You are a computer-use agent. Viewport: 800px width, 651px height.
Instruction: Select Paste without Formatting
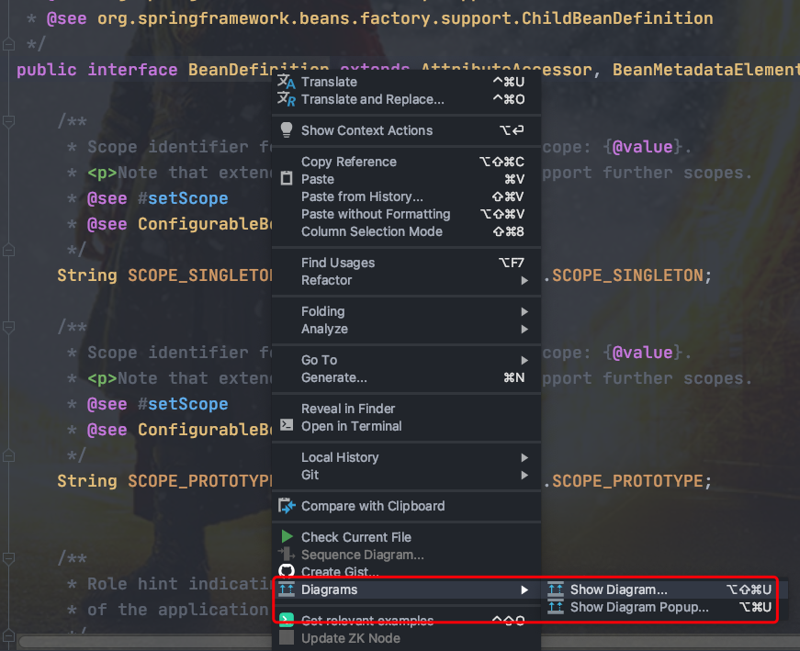pyautogui.click(x=407, y=214)
